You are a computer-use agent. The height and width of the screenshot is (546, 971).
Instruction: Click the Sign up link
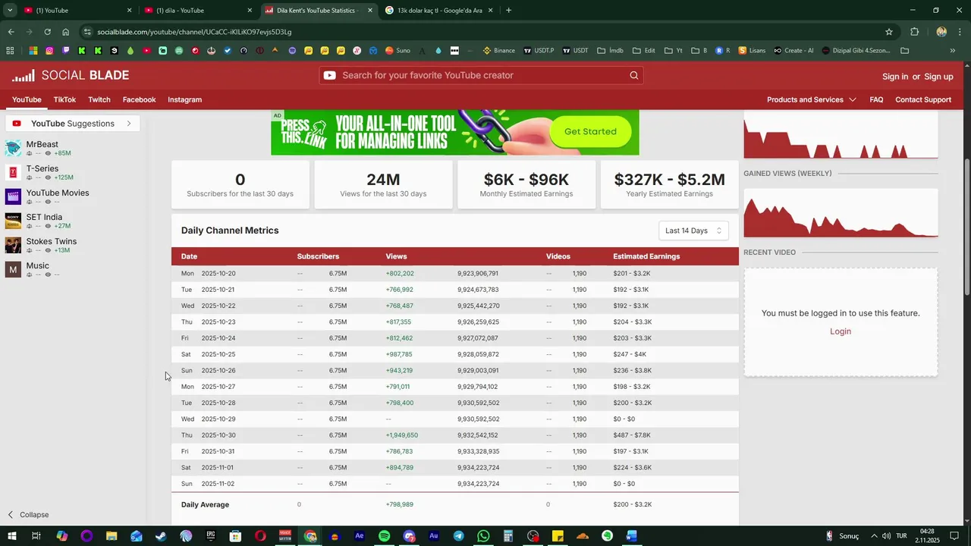click(x=938, y=77)
